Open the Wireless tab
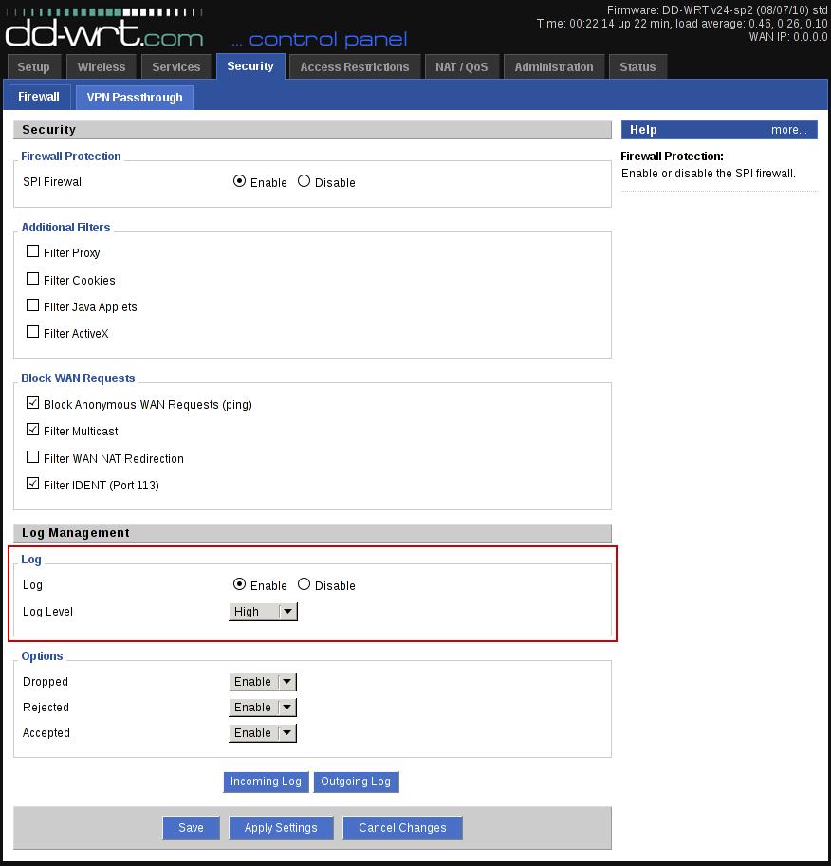 click(x=102, y=67)
